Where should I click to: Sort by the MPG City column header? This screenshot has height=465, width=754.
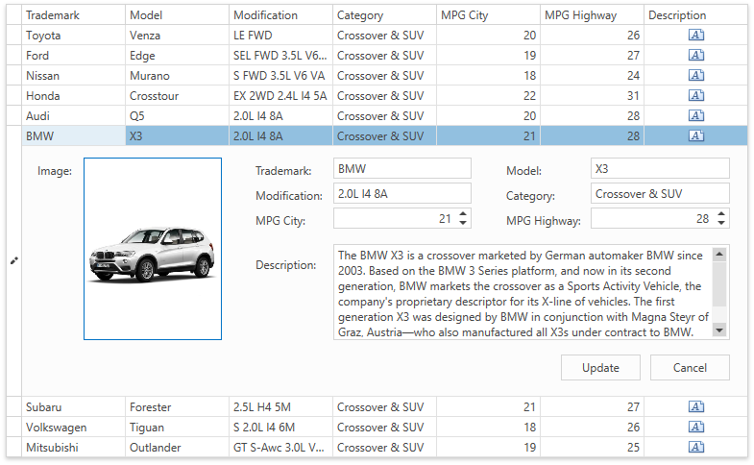click(489, 15)
